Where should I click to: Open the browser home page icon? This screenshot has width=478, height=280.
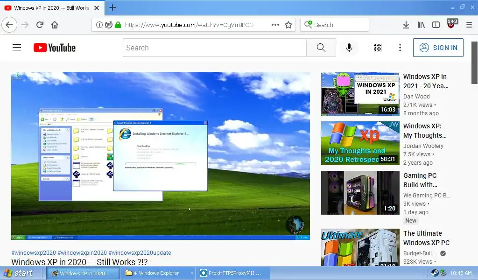coord(55,25)
